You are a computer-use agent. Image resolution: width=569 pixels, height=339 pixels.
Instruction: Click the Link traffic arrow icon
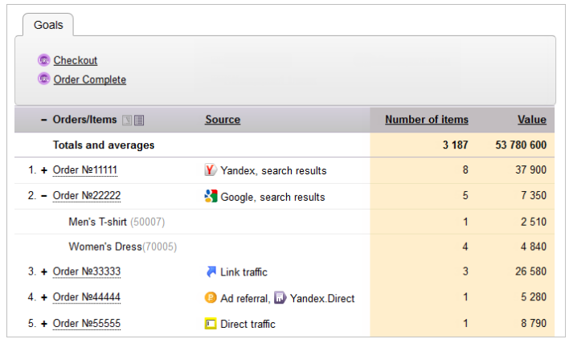point(211,272)
